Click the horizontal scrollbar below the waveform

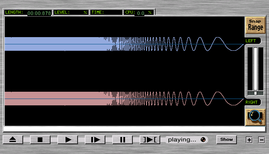134,129
